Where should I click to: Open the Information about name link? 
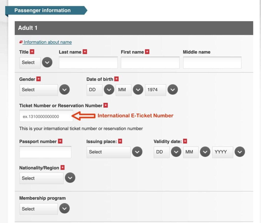tap(48, 42)
